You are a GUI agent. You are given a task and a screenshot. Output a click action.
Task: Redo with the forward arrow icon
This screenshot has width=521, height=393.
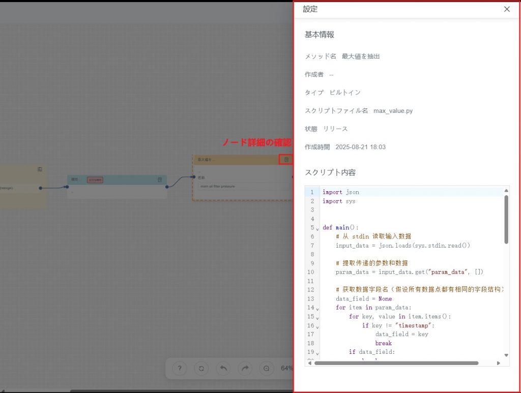pos(245,369)
